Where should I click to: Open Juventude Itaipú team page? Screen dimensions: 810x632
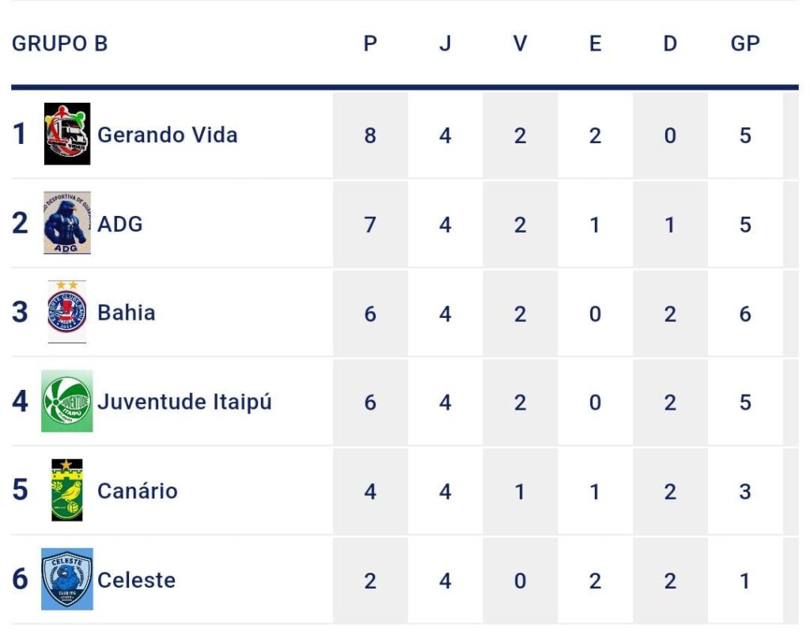pyautogui.click(x=184, y=402)
